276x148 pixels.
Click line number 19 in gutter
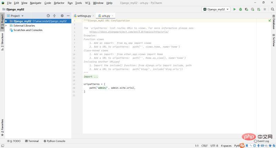[74, 84]
